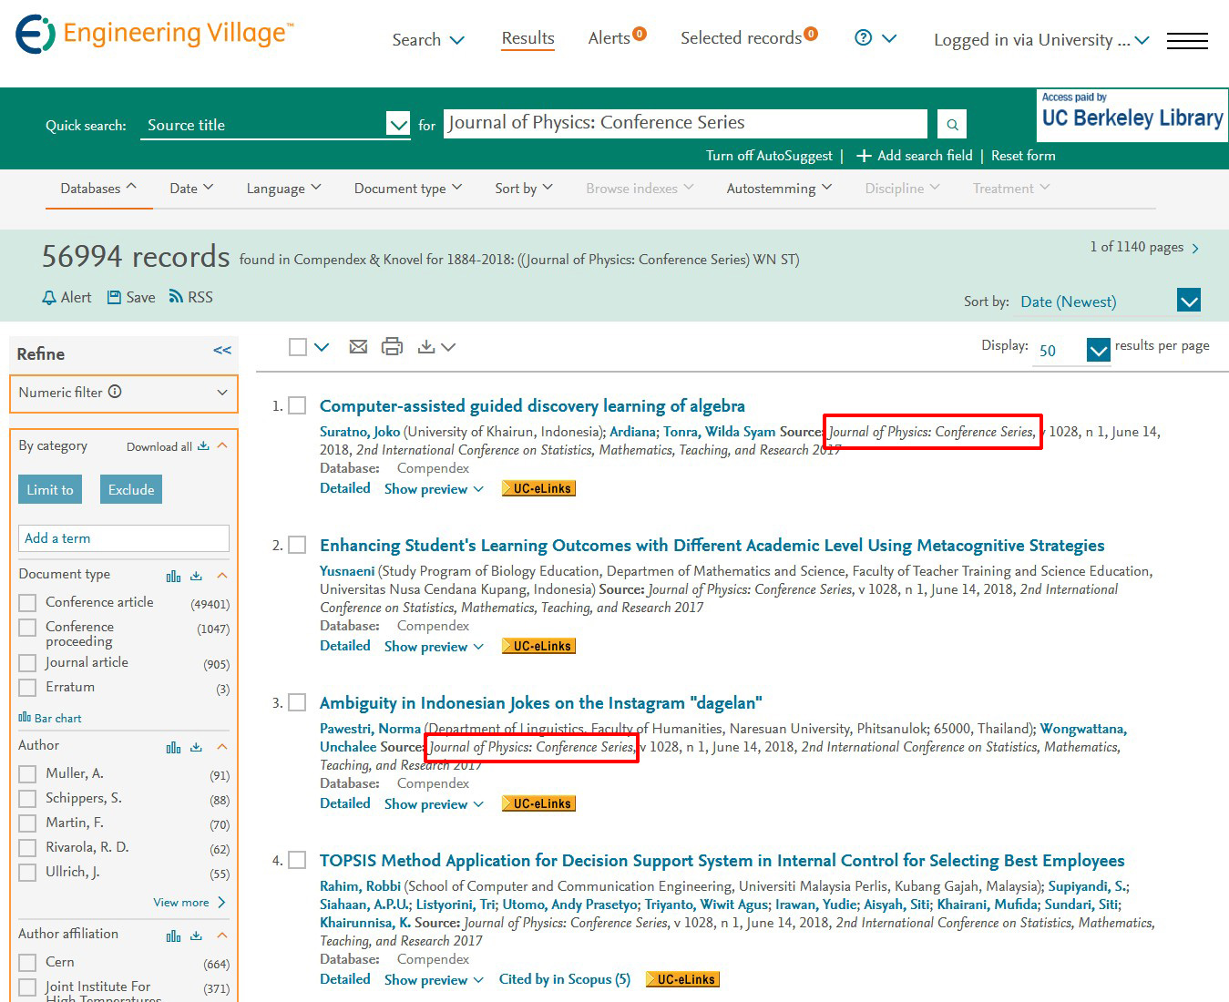Open the Sort by filter menu

point(524,189)
